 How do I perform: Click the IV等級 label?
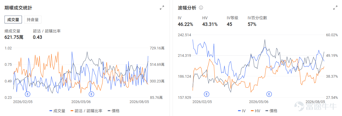click(x=233, y=18)
